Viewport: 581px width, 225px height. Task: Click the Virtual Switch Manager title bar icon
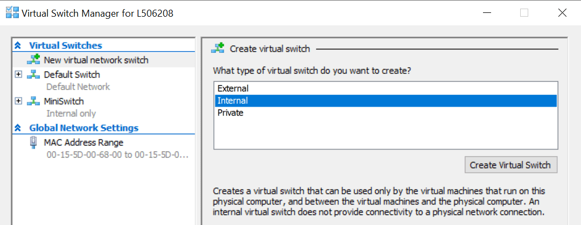coord(11,13)
